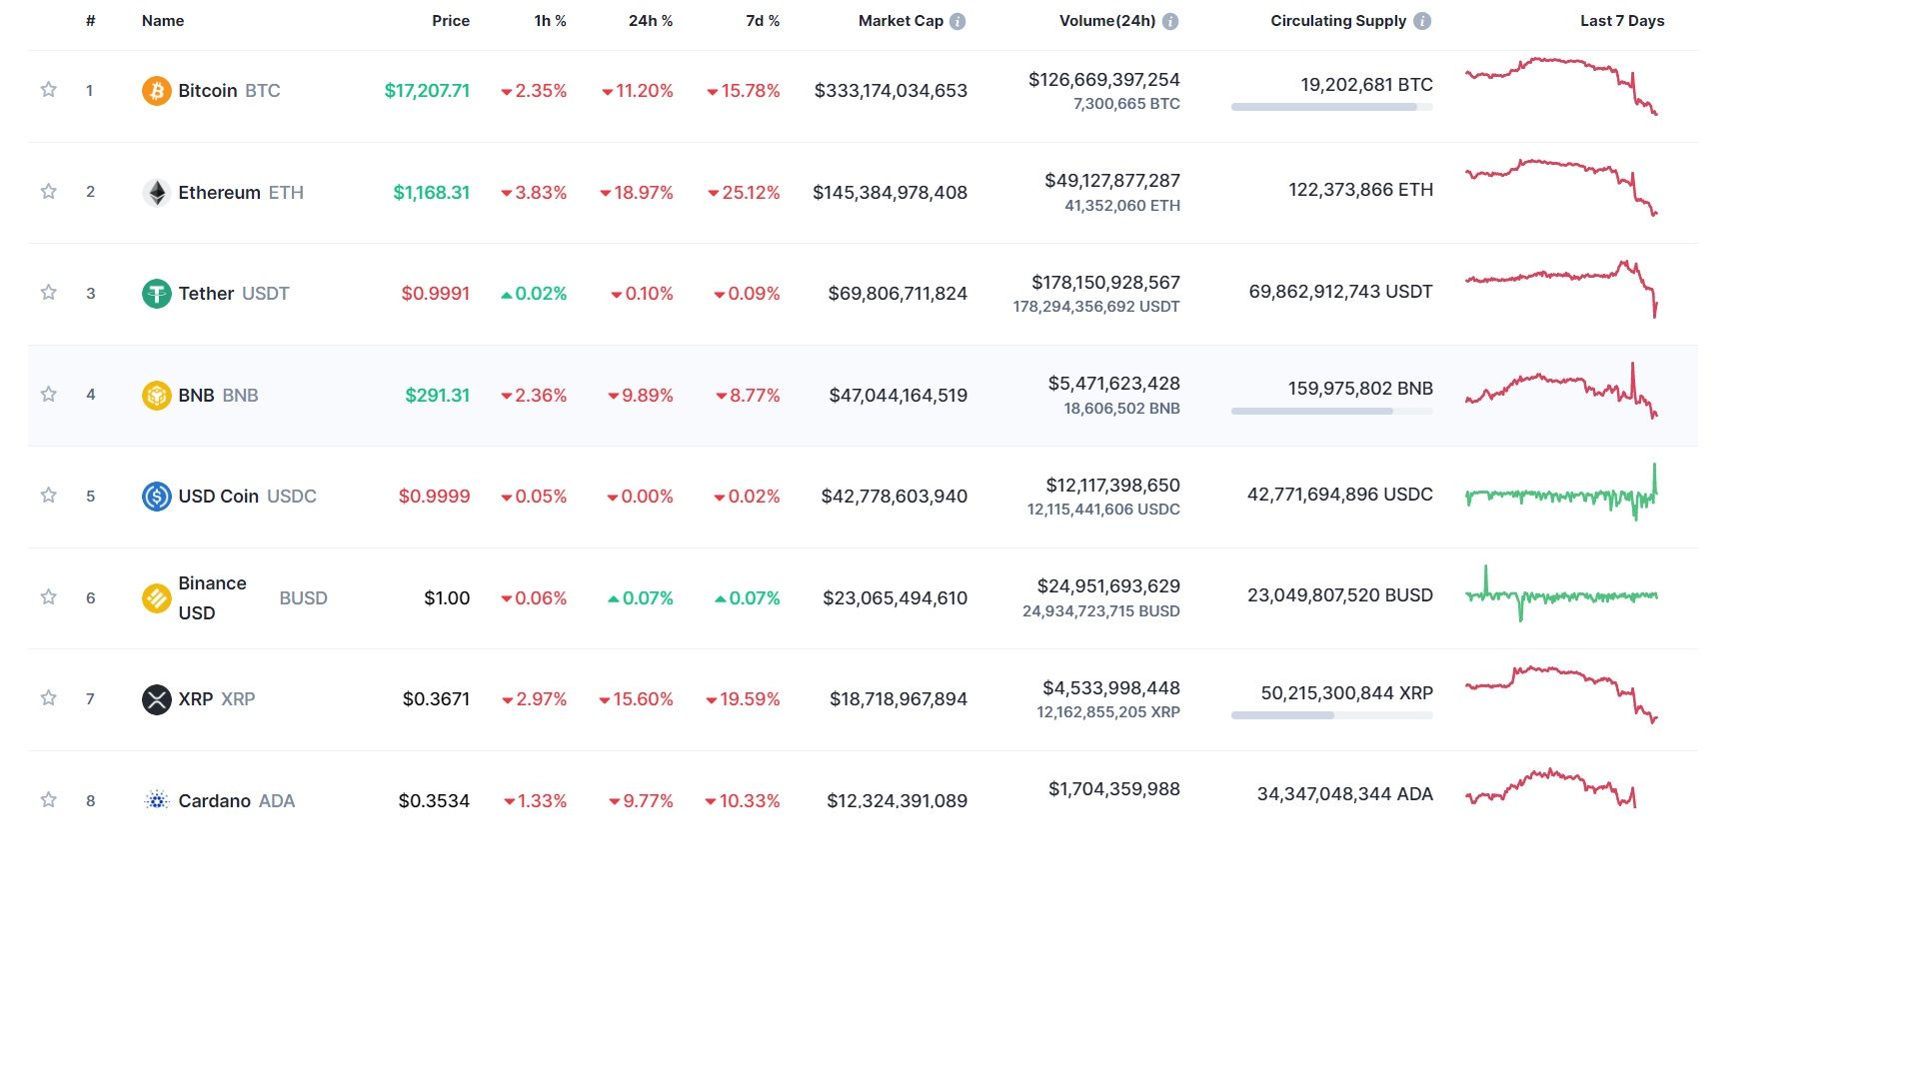Click Bitcoin market cap $333,174,034,653
Image resolution: width=1919 pixels, height=1079 pixels.
coord(891,91)
